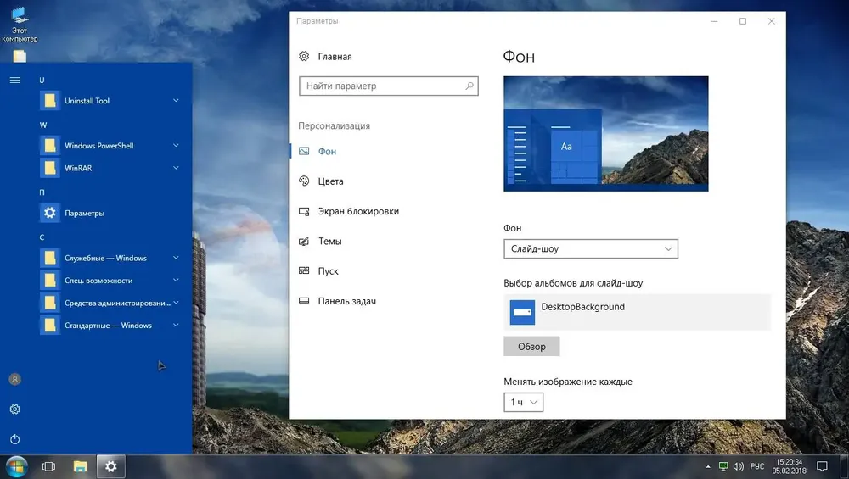This screenshot has width=849, height=479.
Task: Click settings gear in start menu sidebar
Action: pyautogui.click(x=14, y=409)
